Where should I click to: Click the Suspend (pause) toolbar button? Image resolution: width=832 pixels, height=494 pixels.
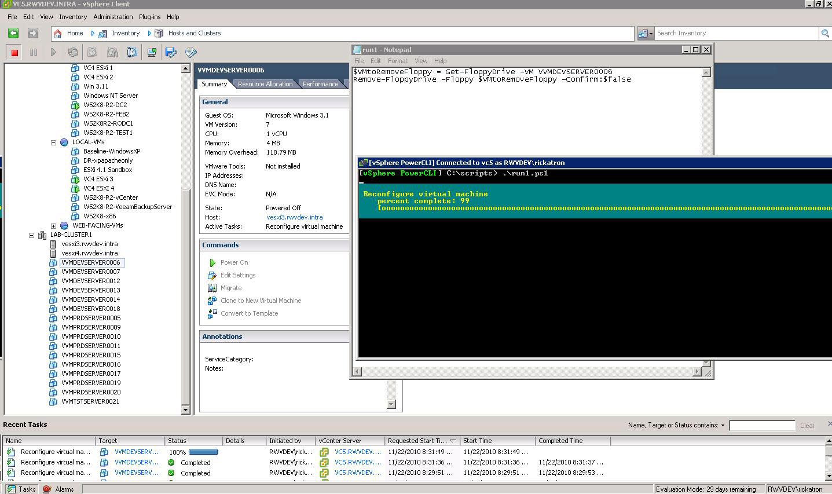(x=34, y=52)
